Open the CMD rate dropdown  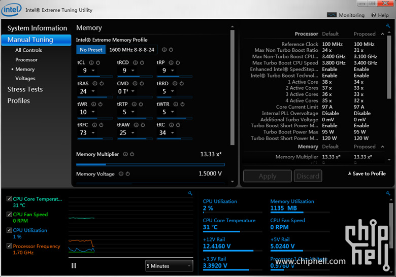click(x=133, y=91)
